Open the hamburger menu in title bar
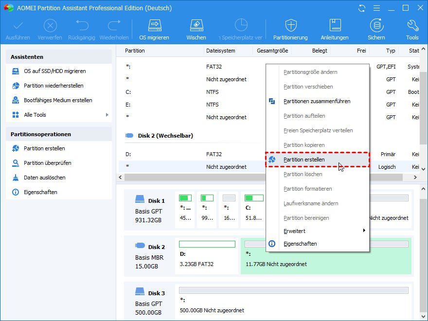428x321 pixels. pyautogui.click(x=376, y=8)
